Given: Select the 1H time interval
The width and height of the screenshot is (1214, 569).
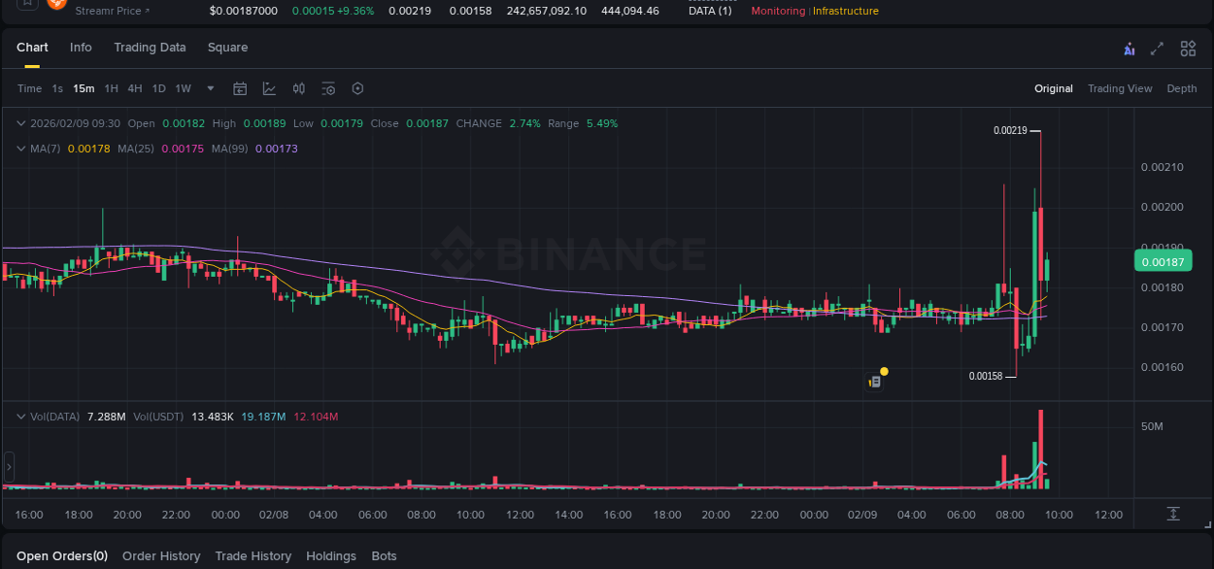Looking at the screenshot, I should click(110, 88).
